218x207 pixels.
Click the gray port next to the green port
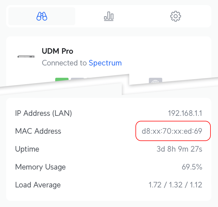point(77,80)
